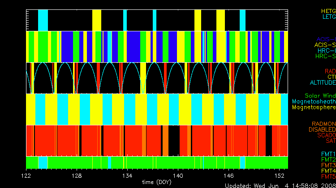Select the ALTITUDE legend label
This screenshot has width=336, height=188.
click(323, 83)
